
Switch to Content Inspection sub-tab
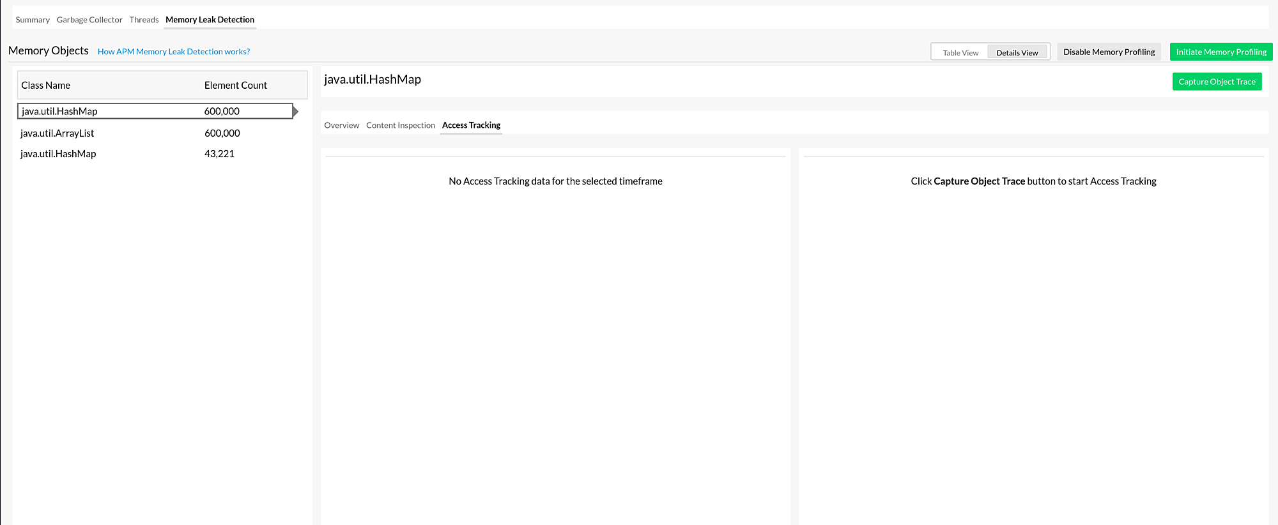pyautogui.click(x=400, y=125)
